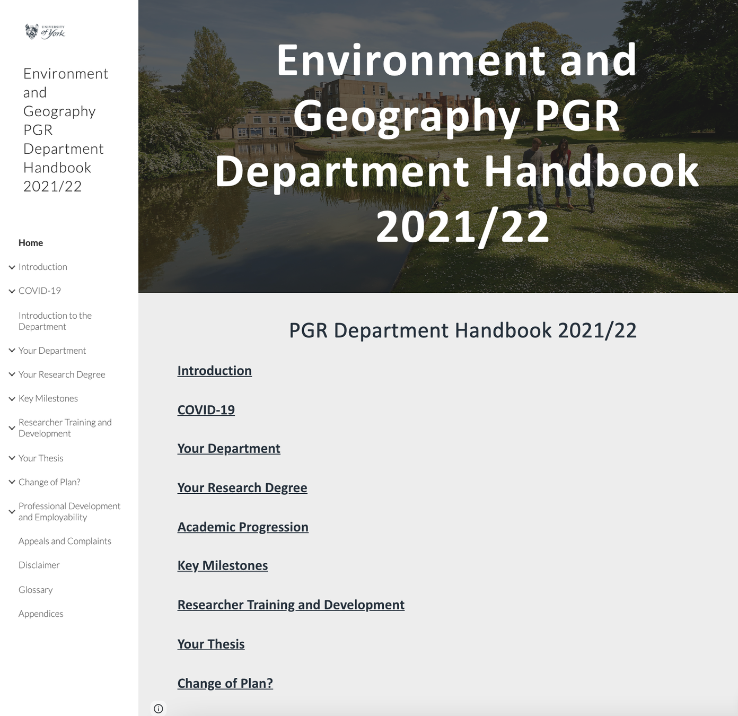Screen dimensions: 738x716
Task: Follow the Your Research Degree content link
Action: pyautogui.click(x=242, y=488)
